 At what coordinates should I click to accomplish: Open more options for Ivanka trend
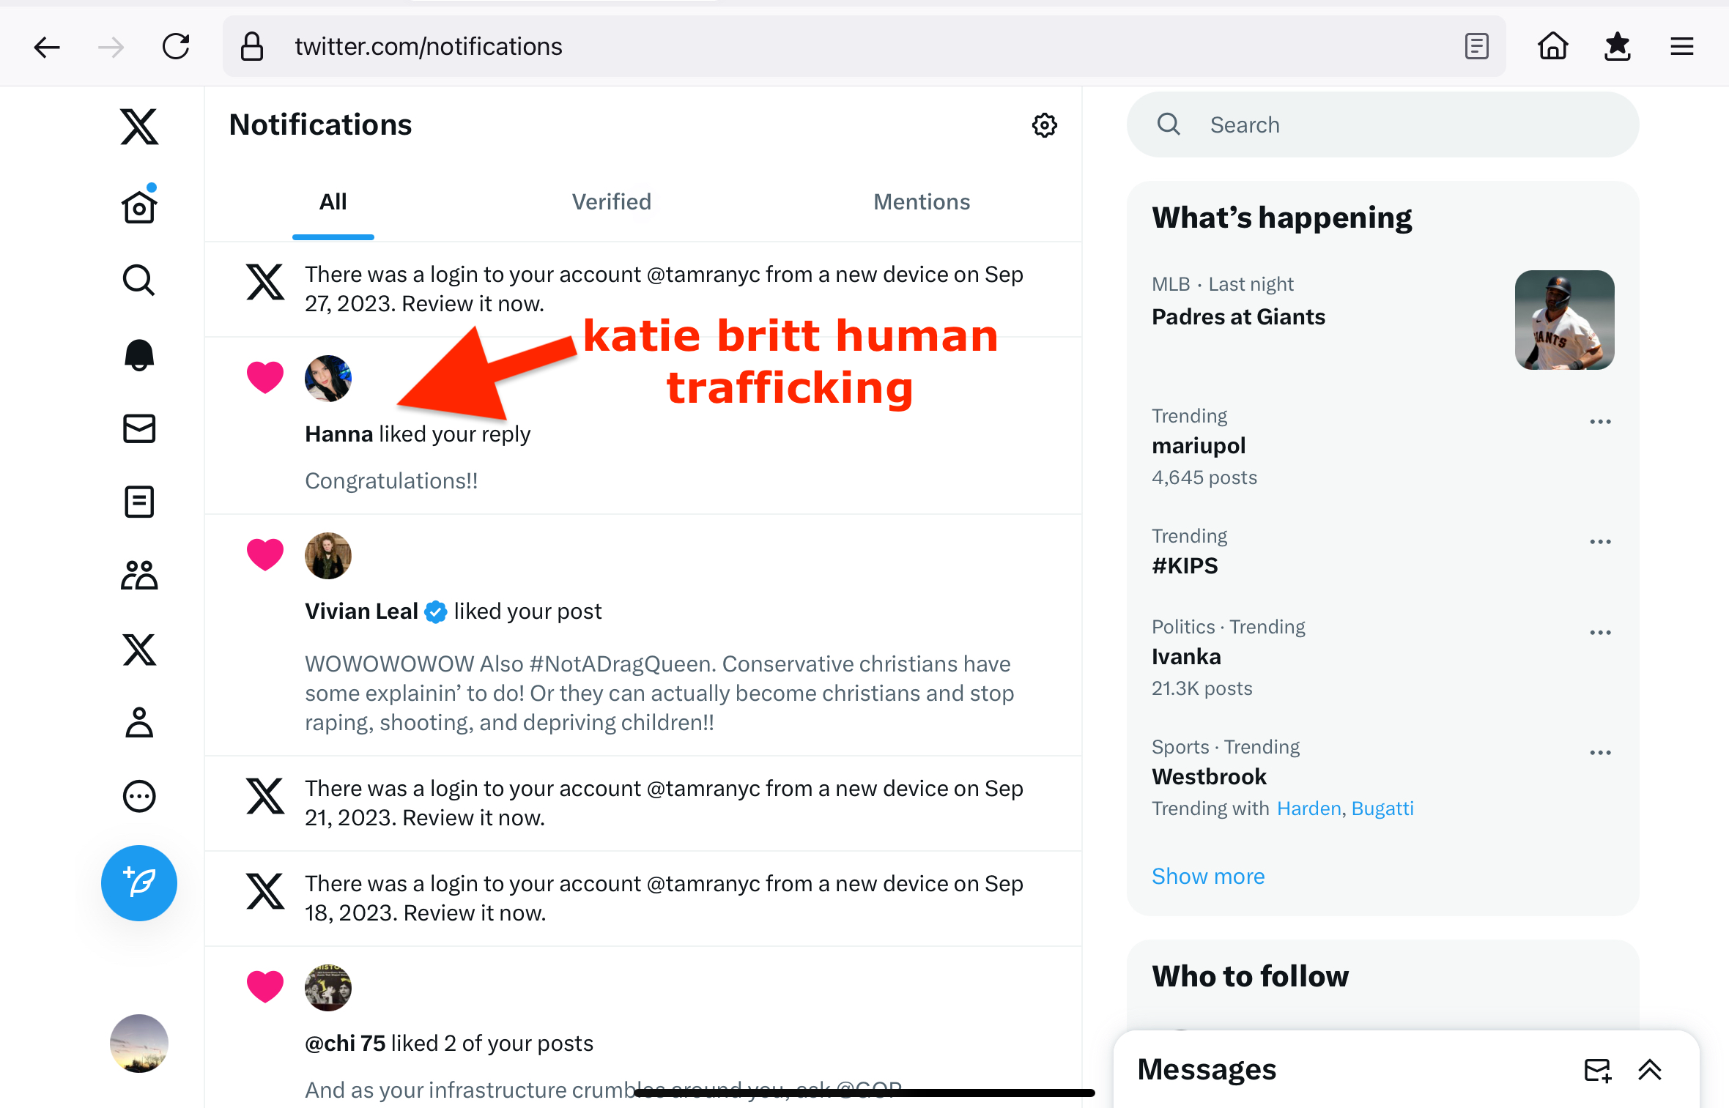(x=1600, y=633)
